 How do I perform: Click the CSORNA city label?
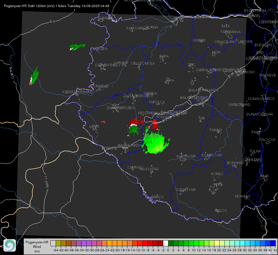[x=151, y=27]
